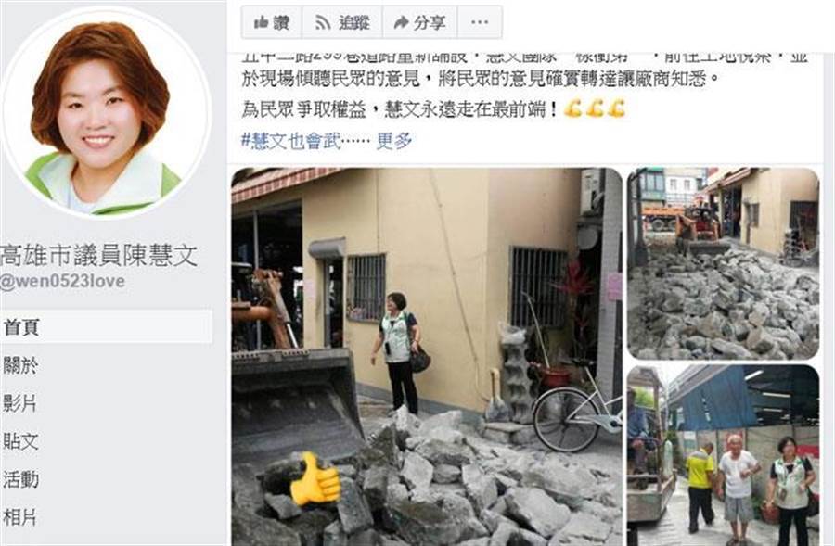Click the thumbs-up Like icon
This screenshot has width=835, height=546.
(x=261, y=22)
